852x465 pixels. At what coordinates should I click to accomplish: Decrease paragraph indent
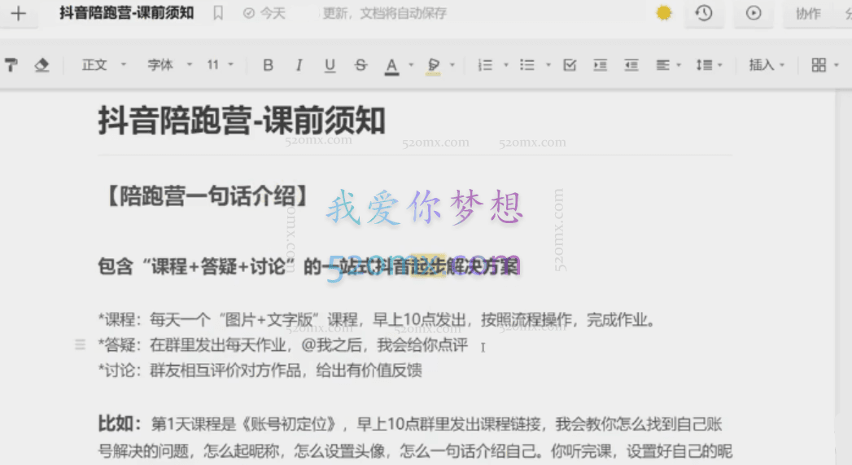coord(631,65)
